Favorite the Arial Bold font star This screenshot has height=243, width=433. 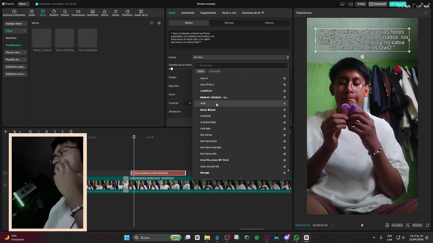coord(284,116)
